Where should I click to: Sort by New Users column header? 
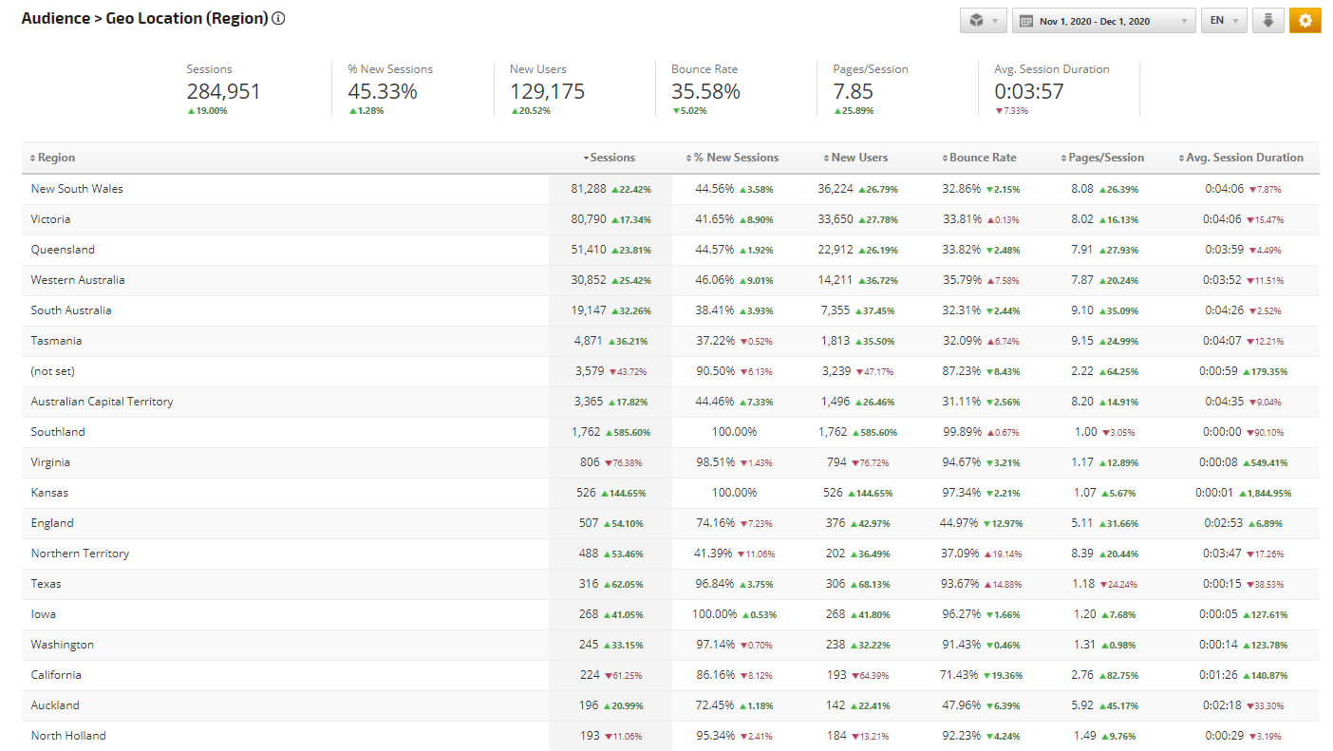[858, 158]
